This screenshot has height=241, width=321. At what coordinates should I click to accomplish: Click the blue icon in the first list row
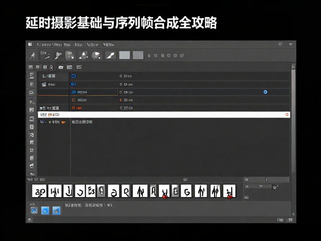pyautogui.click(x=74, y=76)
